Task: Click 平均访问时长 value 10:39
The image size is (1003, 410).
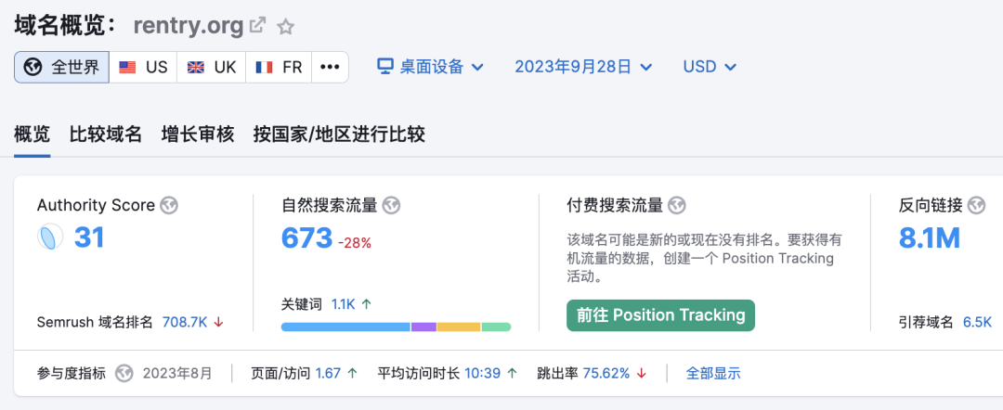Action: 482,373
